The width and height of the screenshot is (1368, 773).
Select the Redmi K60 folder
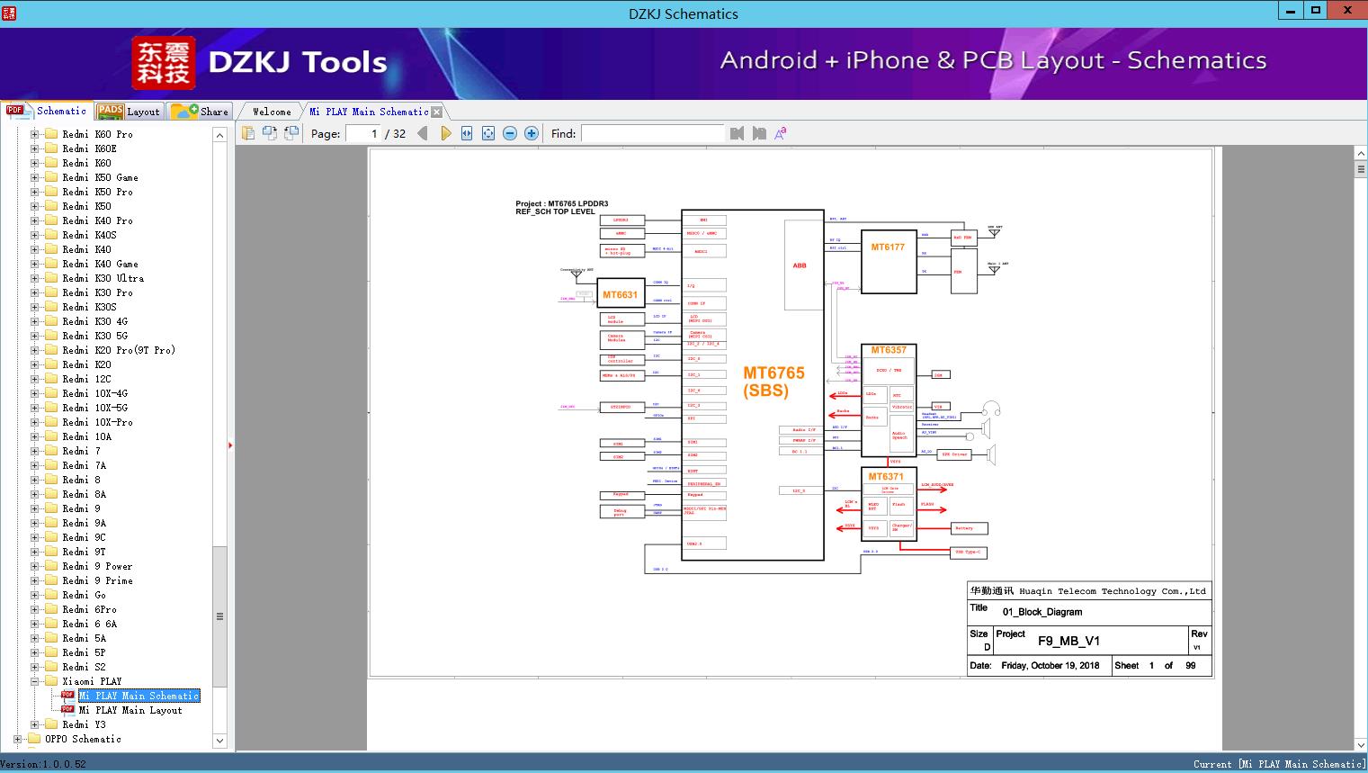(86, 163)
